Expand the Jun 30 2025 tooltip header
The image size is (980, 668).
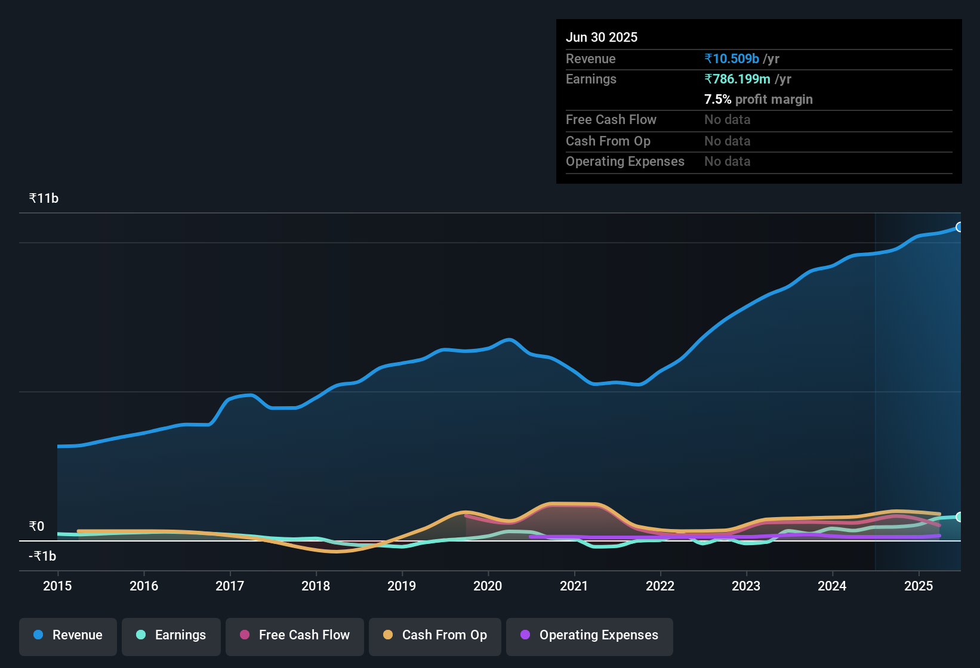tap(602, 37)
